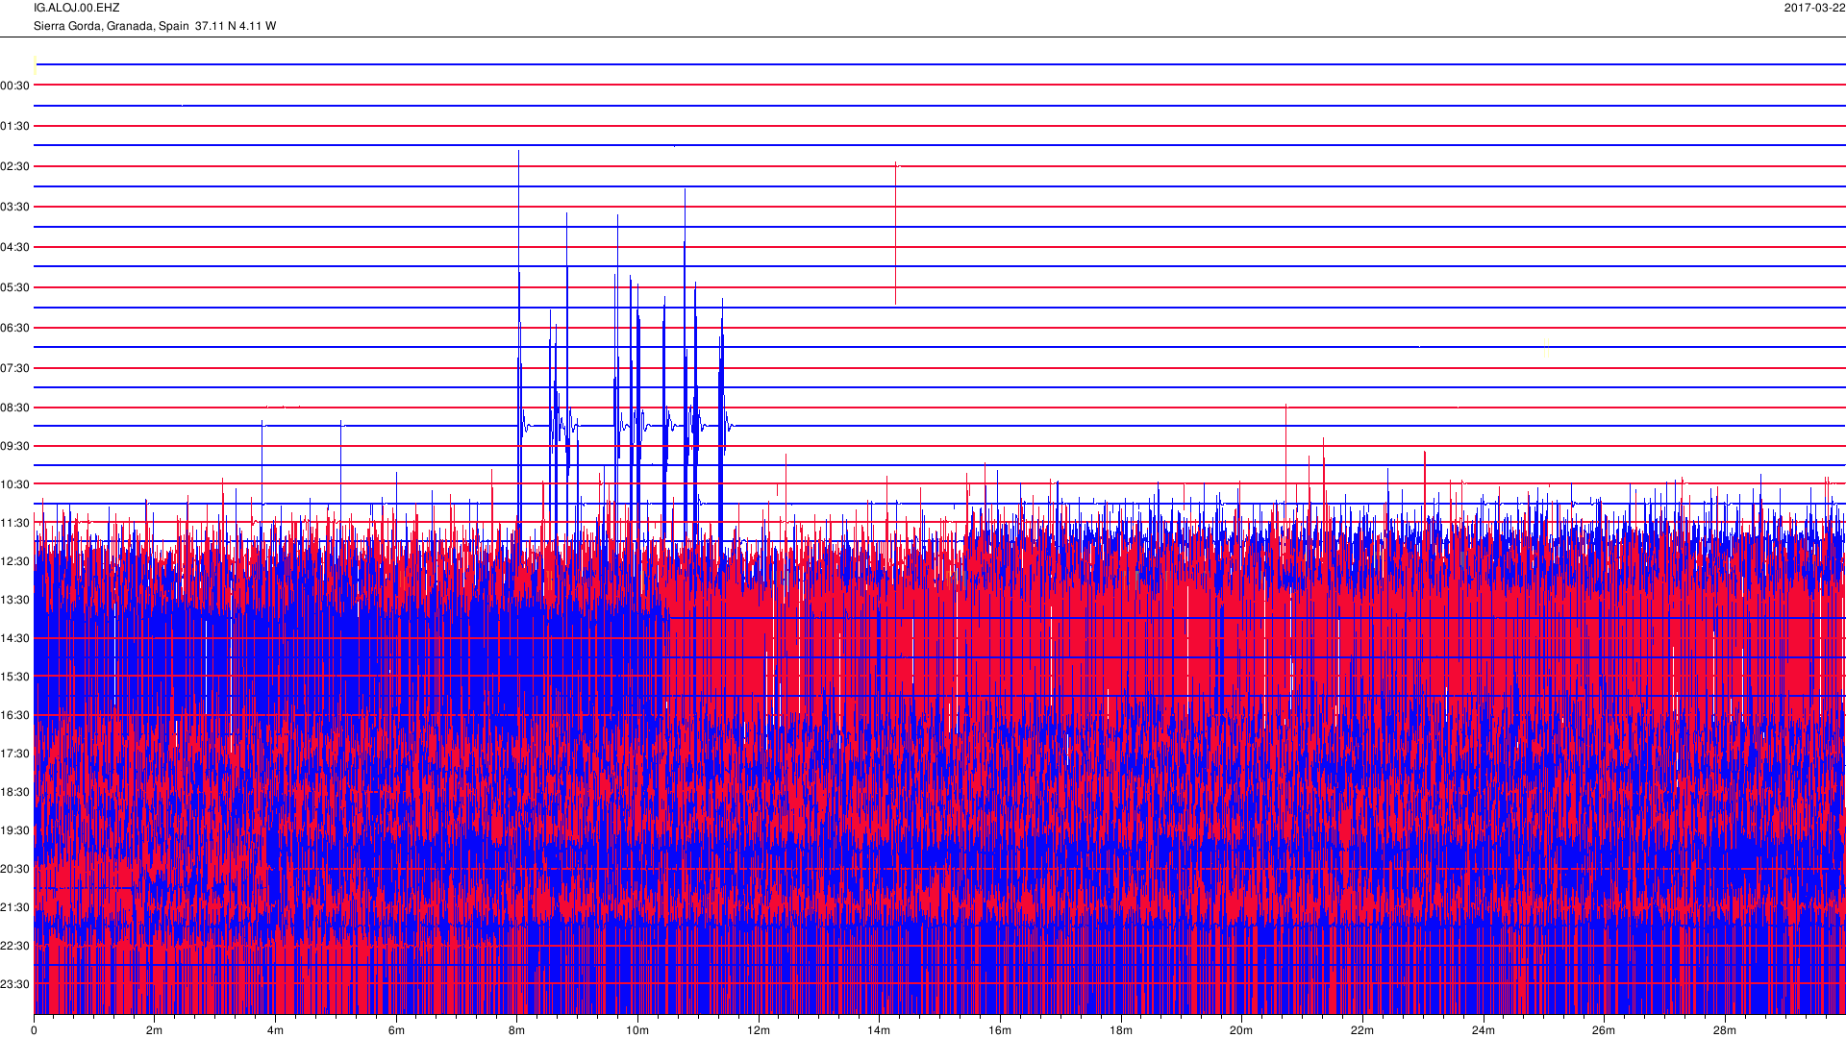Image resolution: width=1846 pixels, height=1038 pixels.
Task: Click the 10m axis label
Action: (x=637, y=1030)
